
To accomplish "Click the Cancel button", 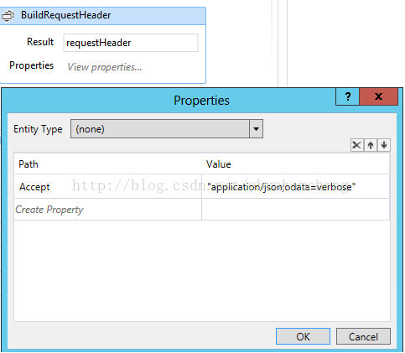I will click(x=363, y=336).
